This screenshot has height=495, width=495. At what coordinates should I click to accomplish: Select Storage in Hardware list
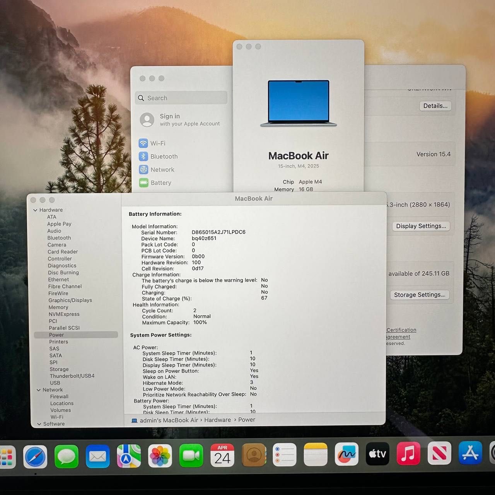pyautogui.click(x=59, y=369)
